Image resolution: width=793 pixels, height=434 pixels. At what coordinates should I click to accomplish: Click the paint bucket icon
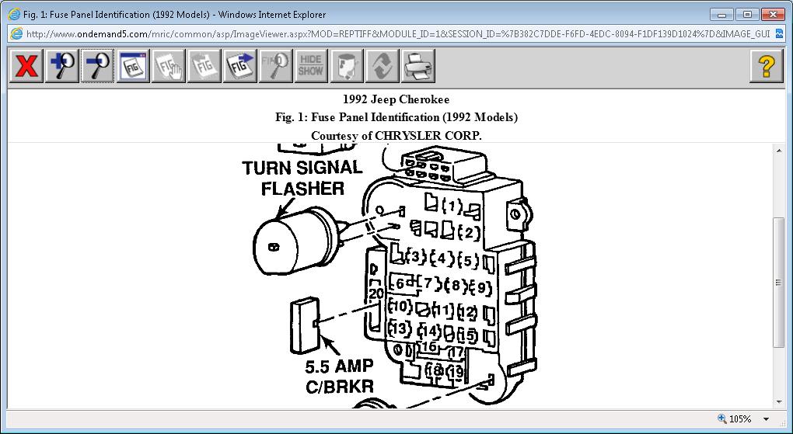pos(347,66)
